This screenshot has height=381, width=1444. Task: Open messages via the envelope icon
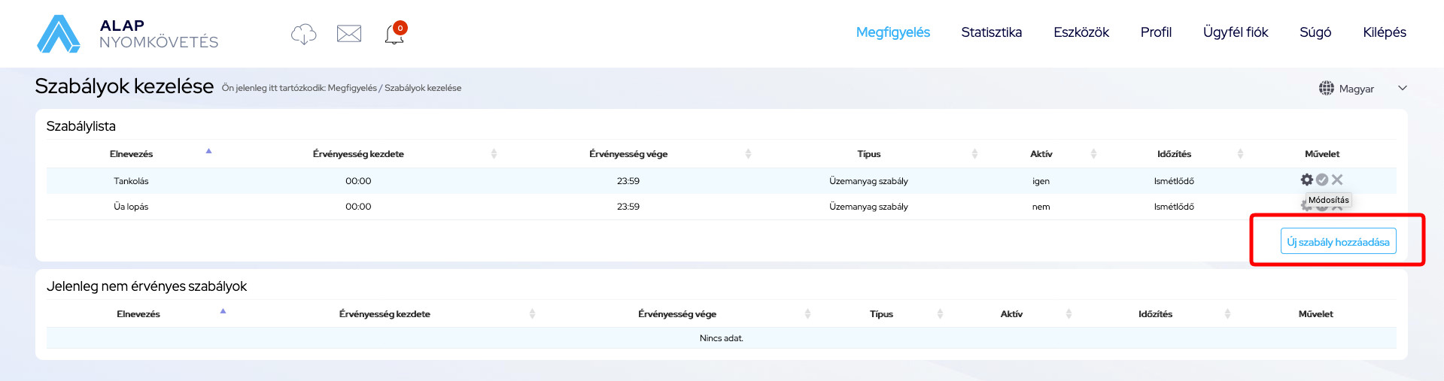(x=349, y=34)
